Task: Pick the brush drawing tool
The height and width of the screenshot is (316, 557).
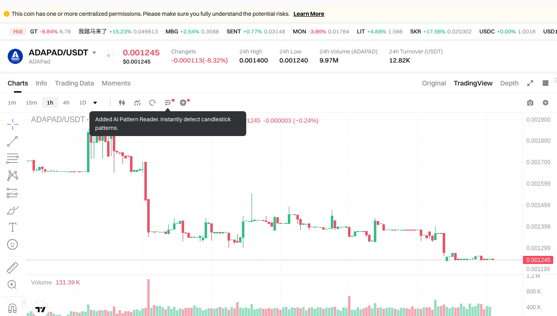Action: pyautogui.click(x=12, y=210)
